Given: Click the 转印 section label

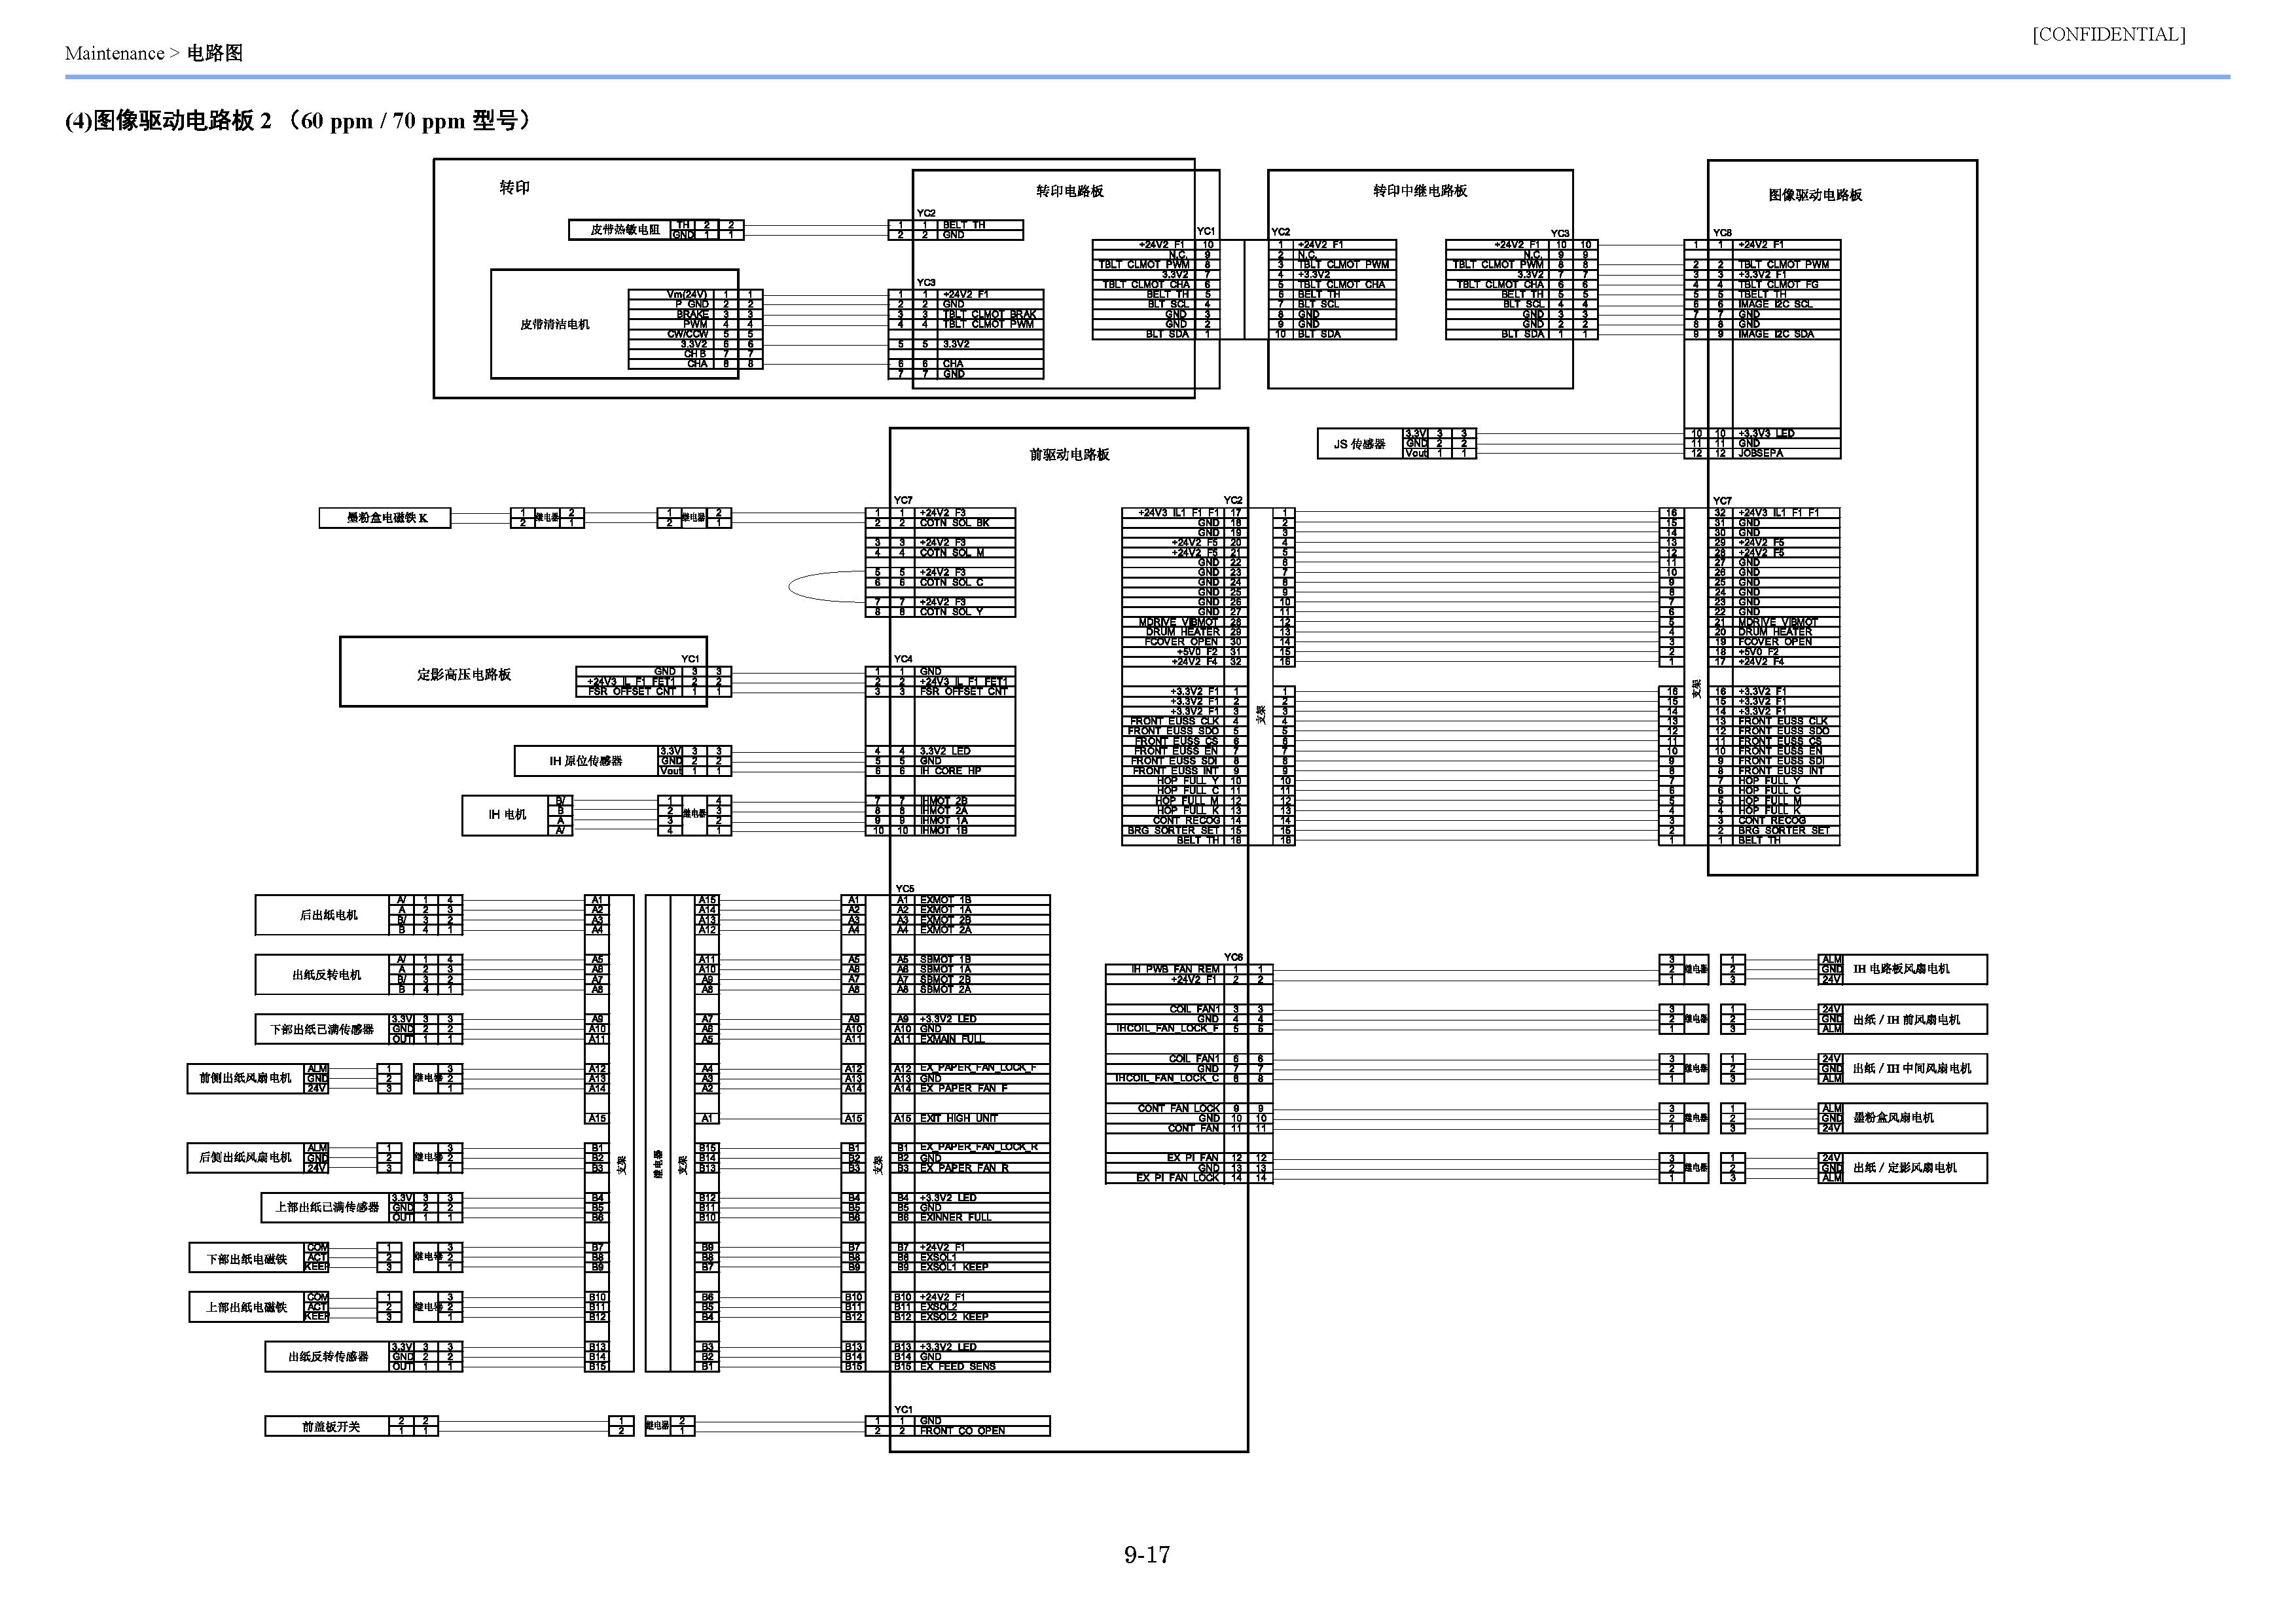Looking at the screenshot, I should coord(515,188).
